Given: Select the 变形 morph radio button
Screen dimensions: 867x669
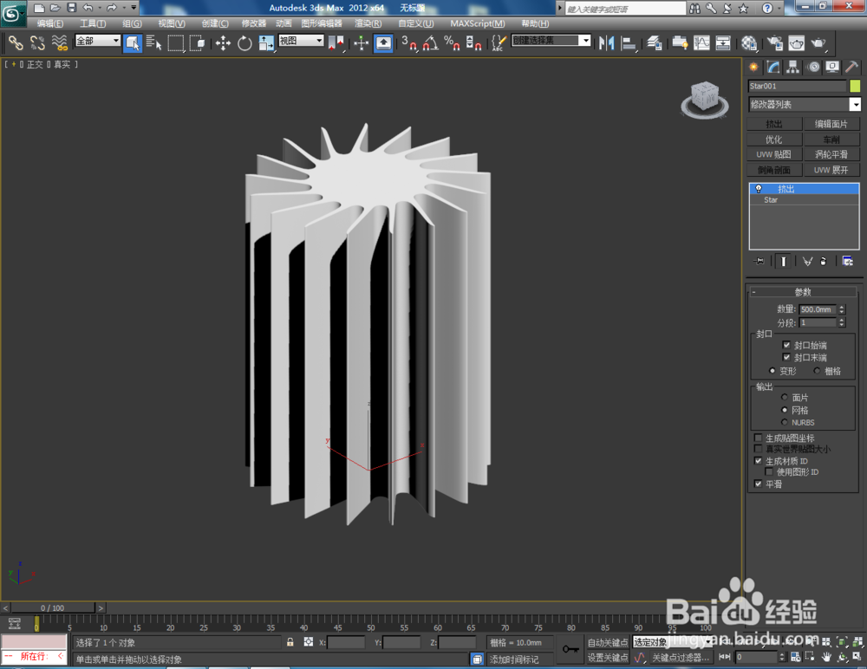Looking at the screenshot, I should click(772, 370).
